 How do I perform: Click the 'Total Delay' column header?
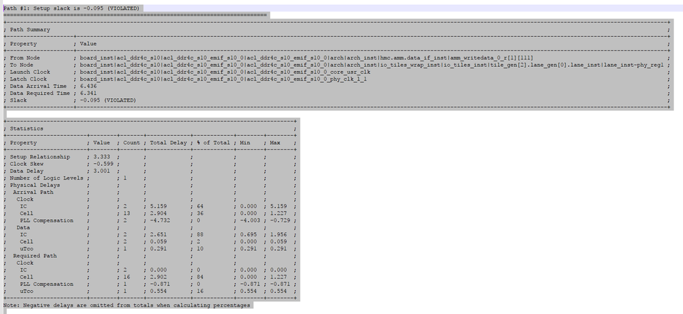coord(168,143)
